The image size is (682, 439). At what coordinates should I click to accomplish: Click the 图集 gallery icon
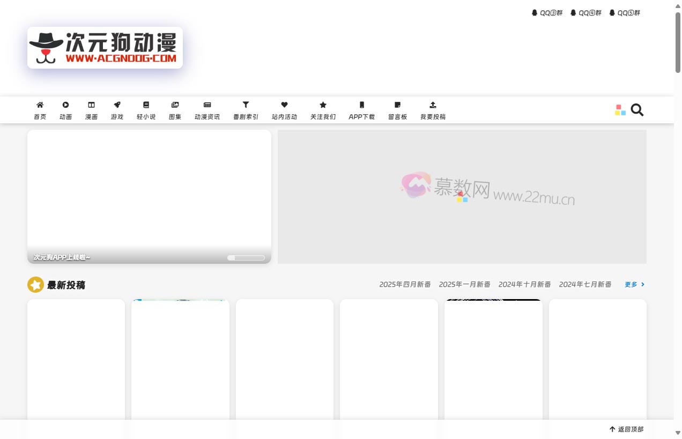[x=175, y=105]
